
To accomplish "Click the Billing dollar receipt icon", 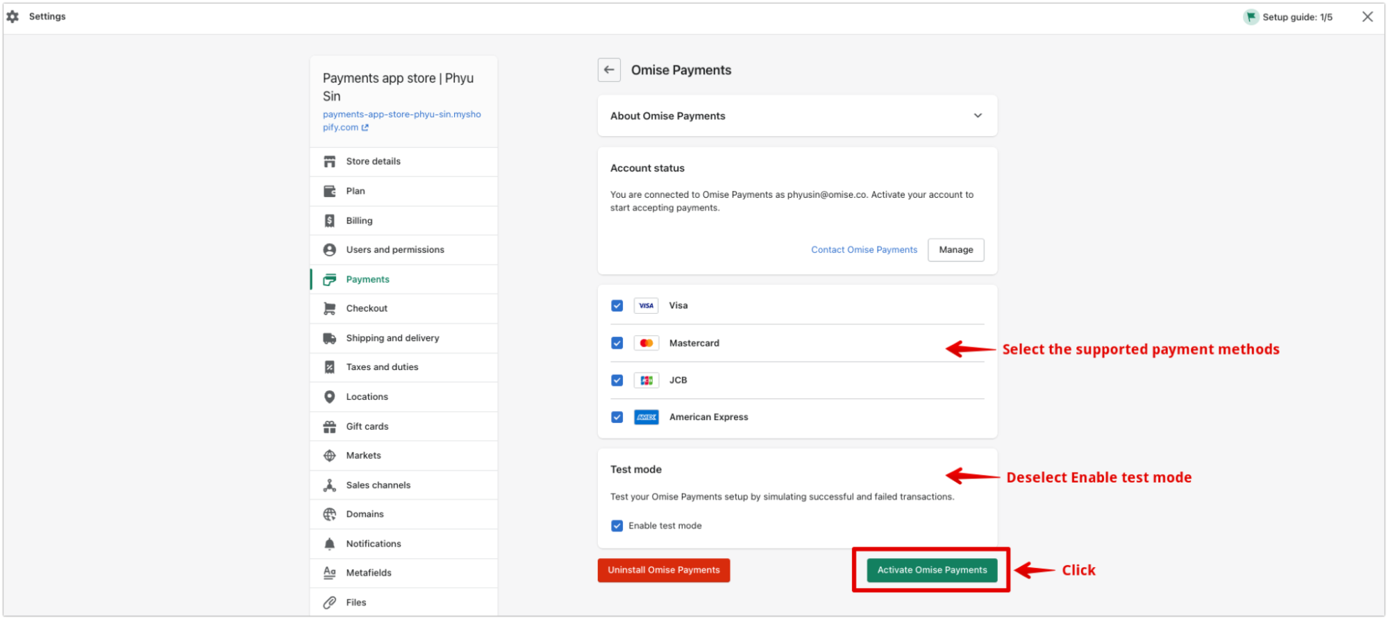I will click(x=329, y=221).
